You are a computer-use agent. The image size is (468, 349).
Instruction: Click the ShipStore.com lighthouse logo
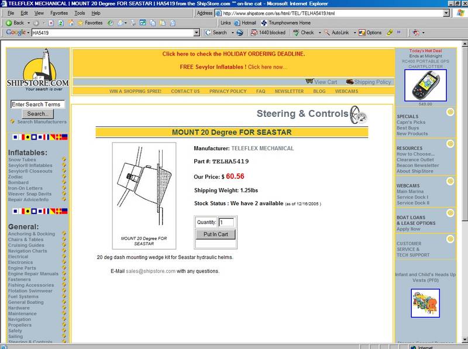tap(37, 70)
